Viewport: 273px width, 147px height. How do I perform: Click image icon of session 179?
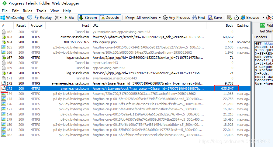tap(3, 119)
